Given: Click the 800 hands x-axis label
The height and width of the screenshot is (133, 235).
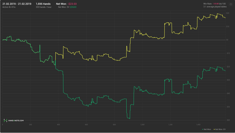Looking at the screenshot, I should pyautogui.click(x=114, y=125).
